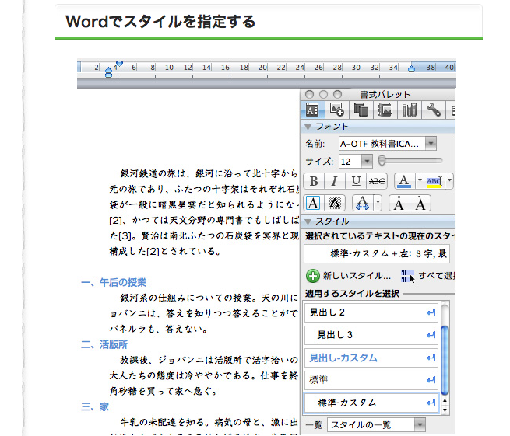Apply the 見出し-カスタム style
Image resolution: width=510 pixels, height=436 pixels.
[x=371, y=358]
